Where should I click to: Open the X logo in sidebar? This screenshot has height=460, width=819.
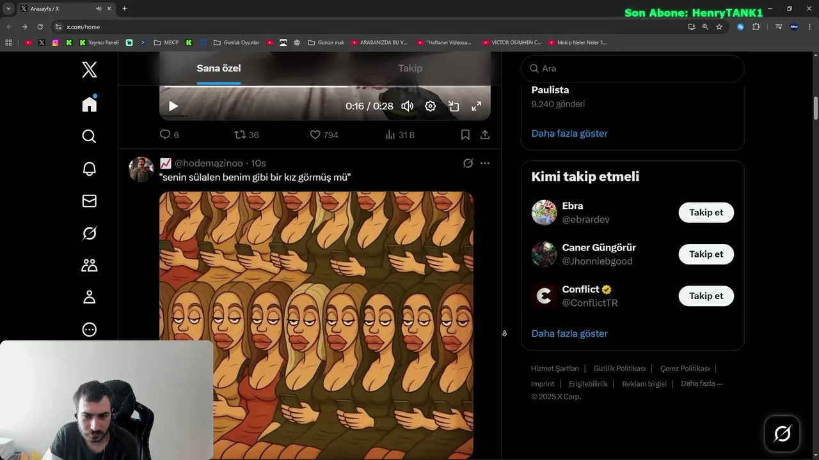(90, 70)
